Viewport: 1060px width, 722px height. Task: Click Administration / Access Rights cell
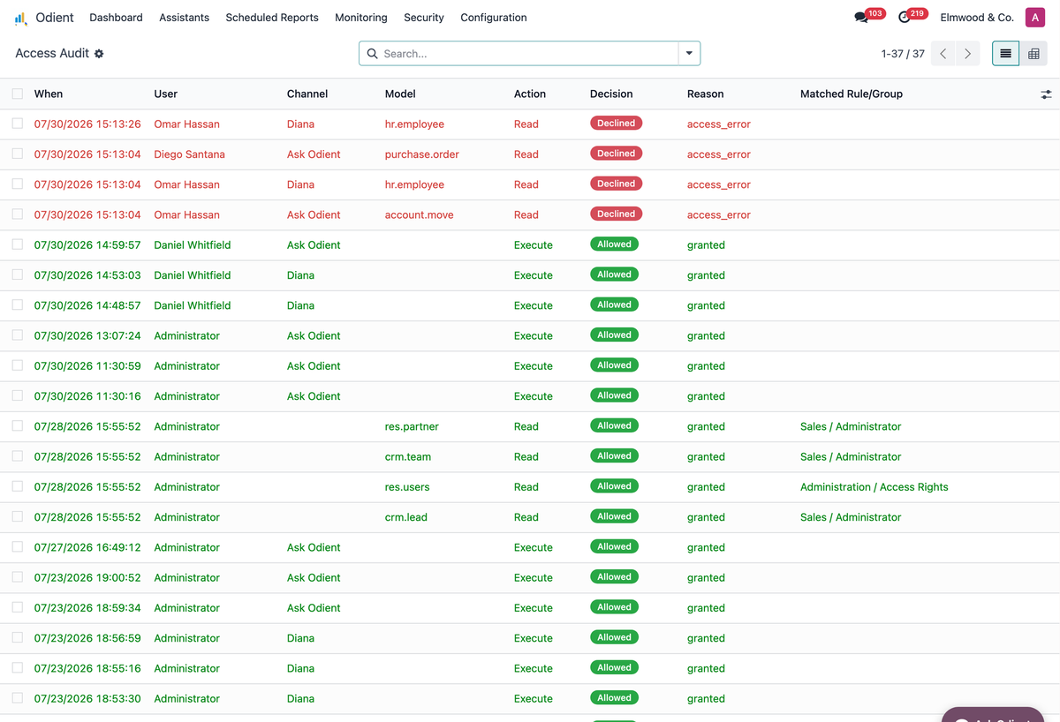[x=874, y=487]
